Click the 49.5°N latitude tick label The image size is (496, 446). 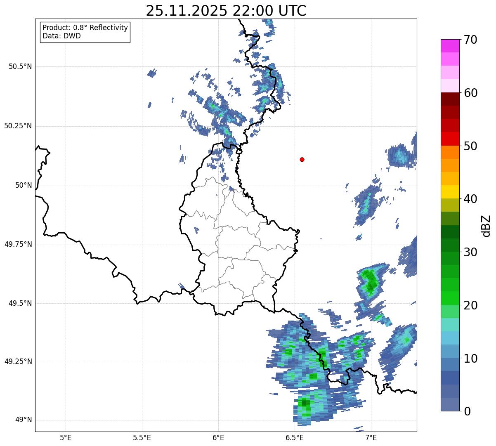tap(20, 303)
